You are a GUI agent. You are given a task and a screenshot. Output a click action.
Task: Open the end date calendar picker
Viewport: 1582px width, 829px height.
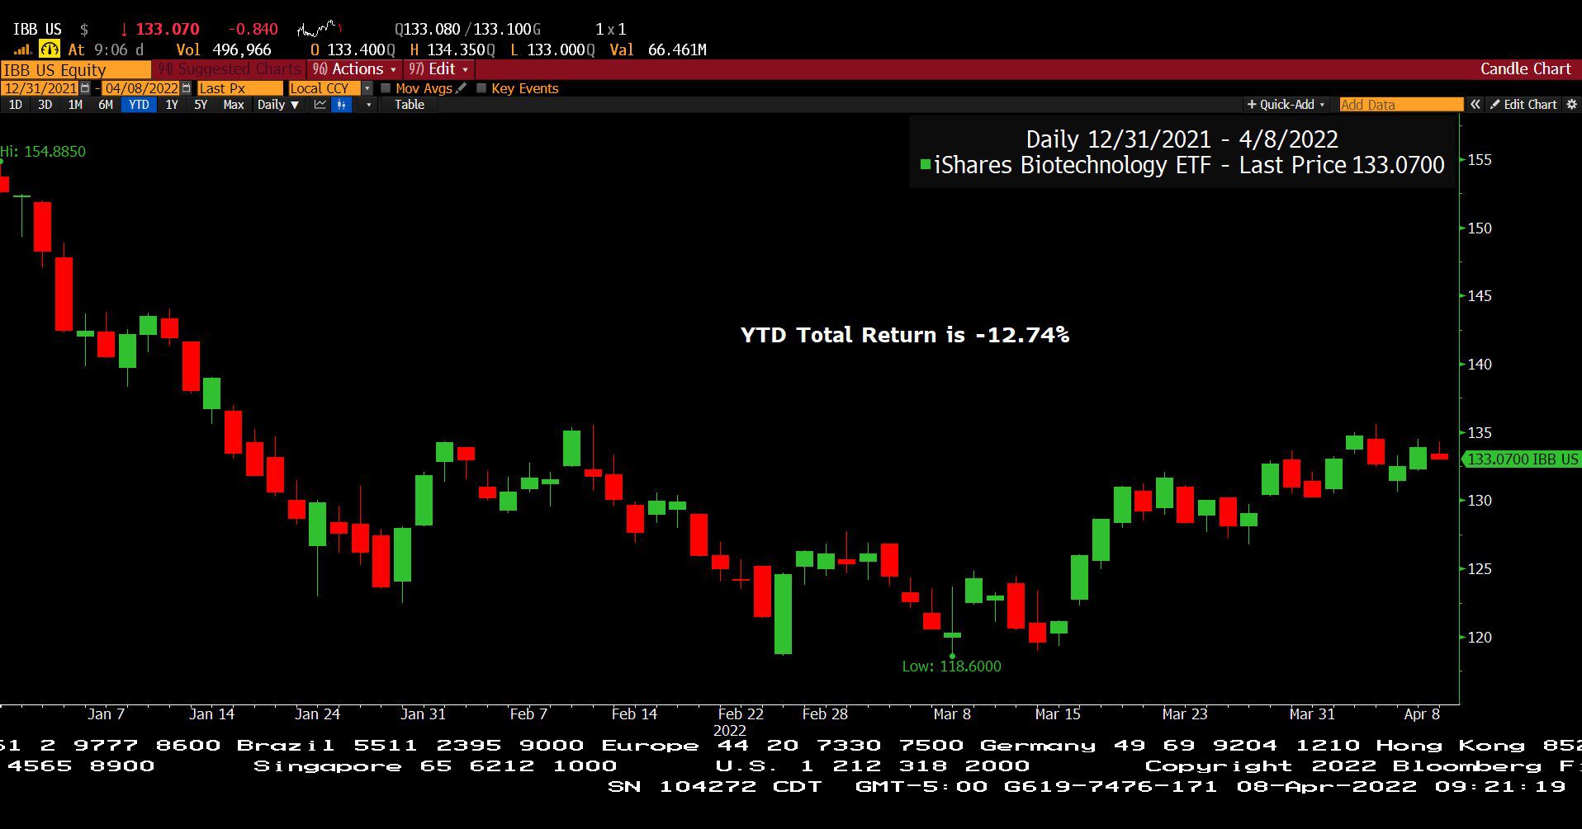click(x=186, y=88)
